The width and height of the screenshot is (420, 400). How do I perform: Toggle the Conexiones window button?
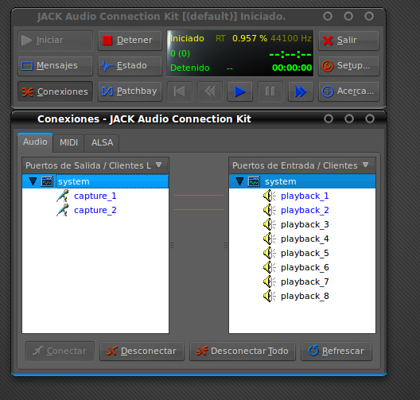55,91
